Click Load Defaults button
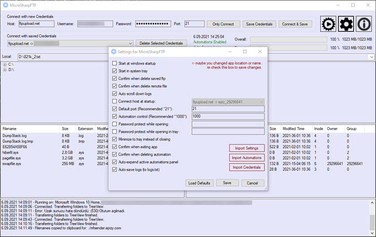376x237 pixels. coord(199,183)
